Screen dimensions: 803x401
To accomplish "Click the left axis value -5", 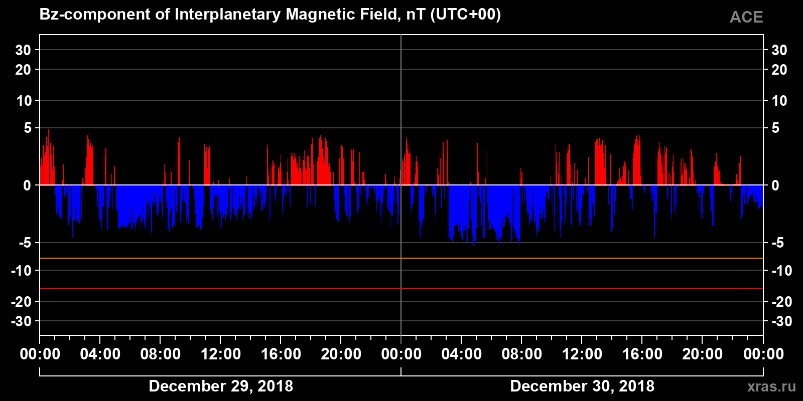I will point(25,243).
